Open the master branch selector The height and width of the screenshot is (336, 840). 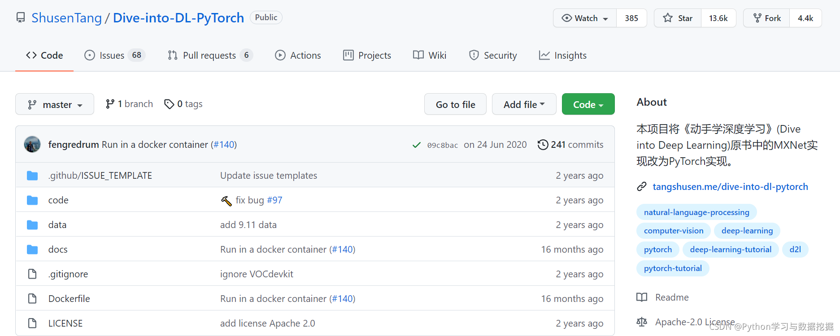pyautogui.click(x=55, y=104)
